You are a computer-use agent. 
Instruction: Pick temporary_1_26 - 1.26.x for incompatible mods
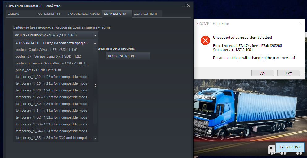coord(53,90)
